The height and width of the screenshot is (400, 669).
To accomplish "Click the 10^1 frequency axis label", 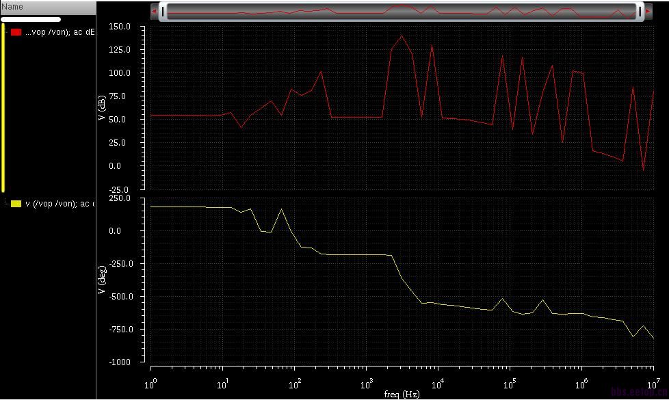I will pyautogui.click(x=222, y=384).
